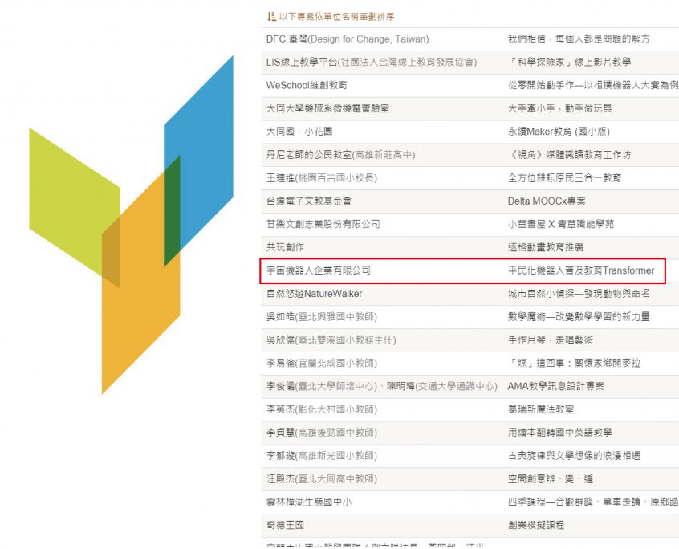Select the 自然悠遊NatureWalker unit cell
The image size is (679, 549).
click(x=314, y=294)
